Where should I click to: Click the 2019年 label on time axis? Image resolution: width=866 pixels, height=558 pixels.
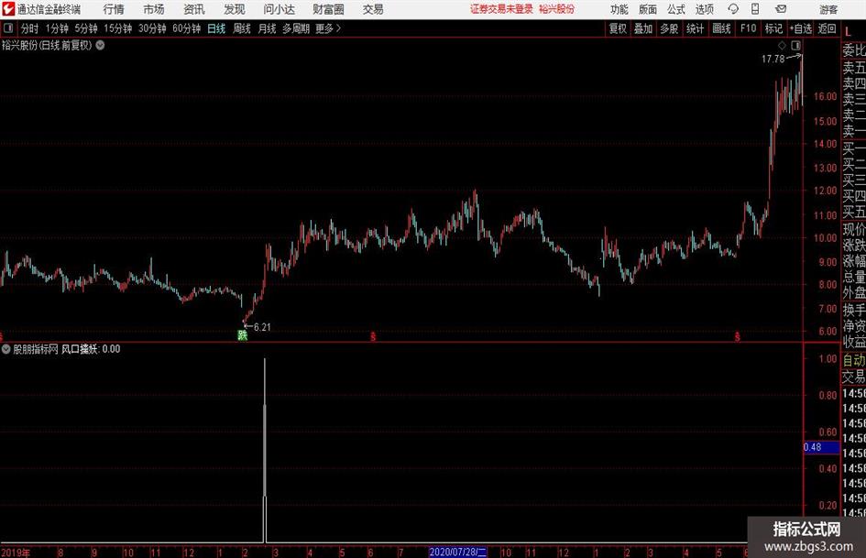coord(16,553)
